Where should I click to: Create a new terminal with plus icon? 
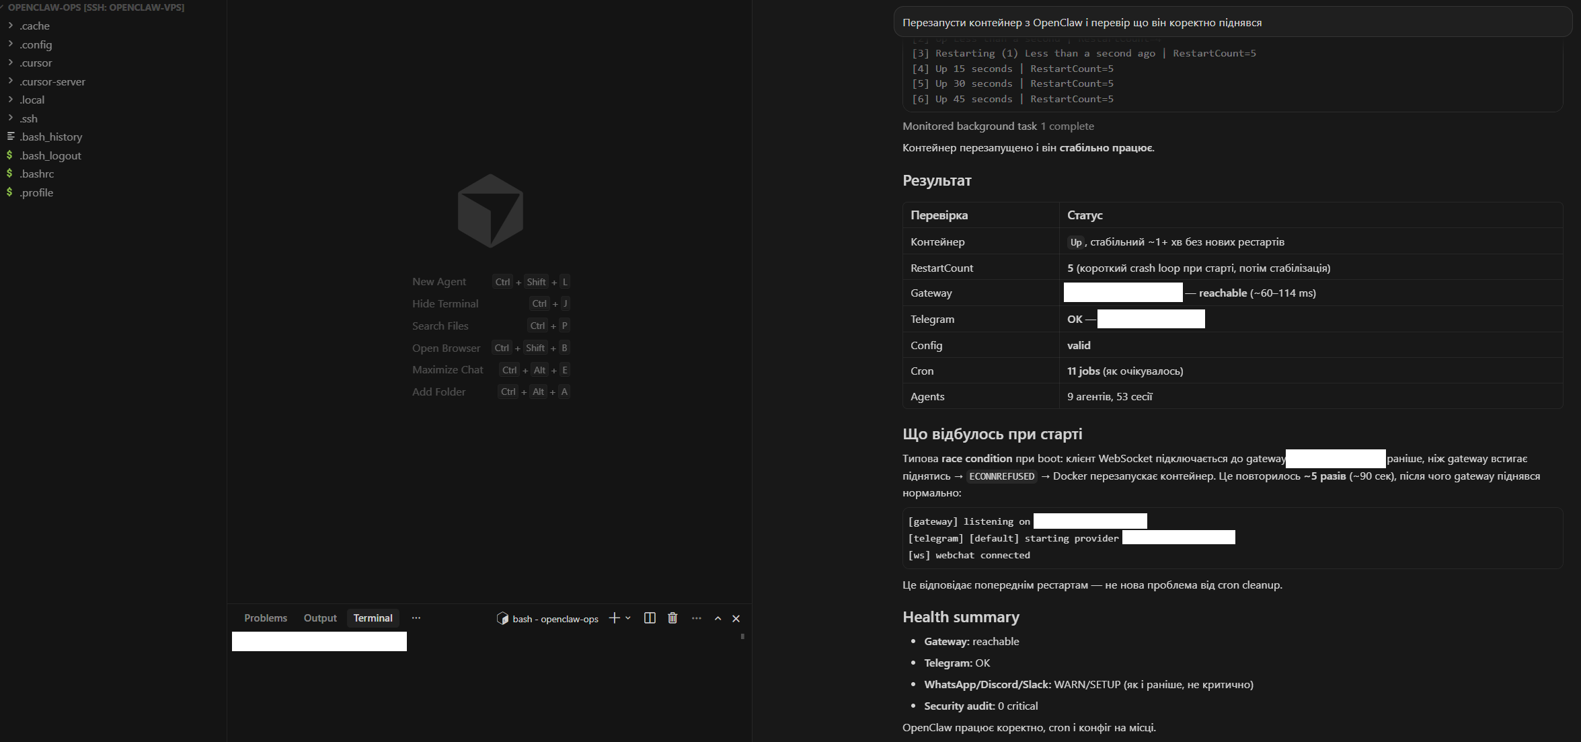click(x=614, y=618)
